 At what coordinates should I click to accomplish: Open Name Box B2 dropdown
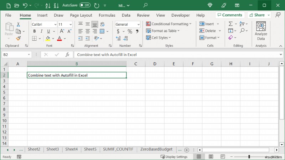click(x=29, y=55)
